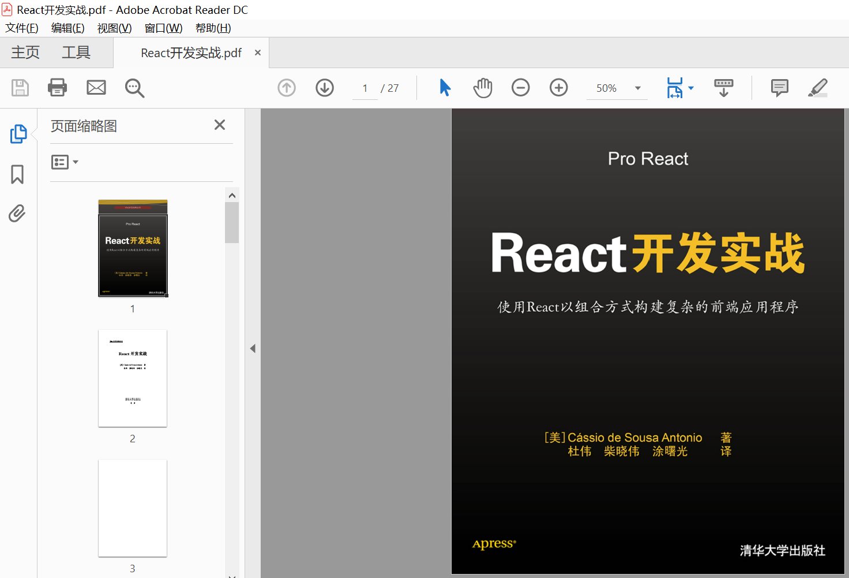Expand page display options arrow
The height and width of the screenshot is (578, 849).
pyautogui.click(x=691, y=88)
